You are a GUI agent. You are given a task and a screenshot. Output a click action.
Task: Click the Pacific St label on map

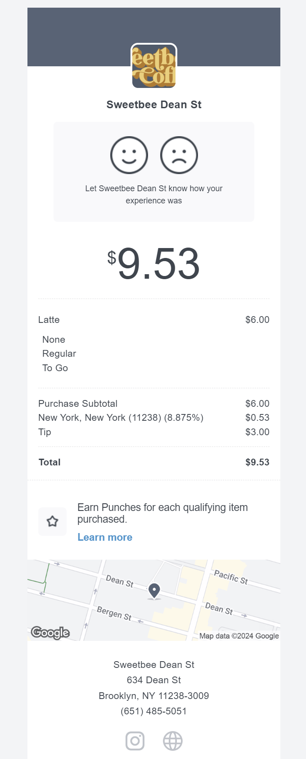231,577
